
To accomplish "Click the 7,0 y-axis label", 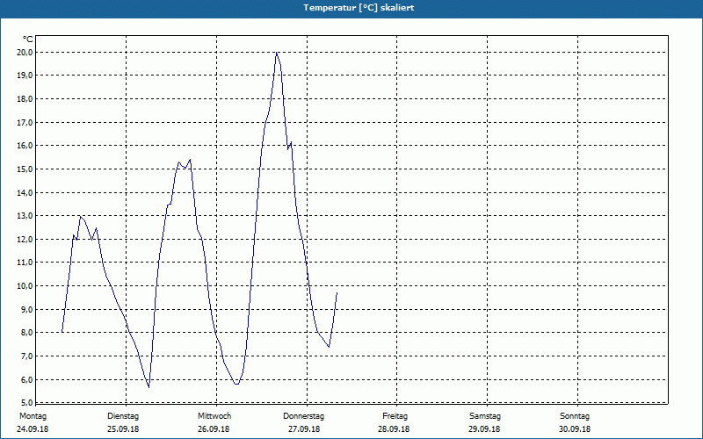I will [x=27, y=356].
